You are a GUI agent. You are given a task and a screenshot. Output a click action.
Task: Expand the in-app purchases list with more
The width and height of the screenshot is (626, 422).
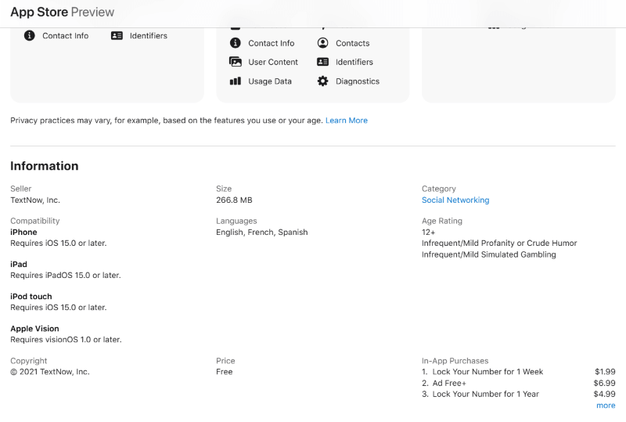click(x=606, y=406)
